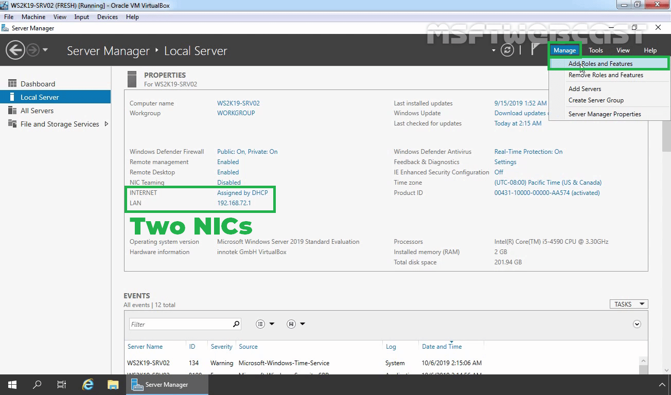Show hidden system tray icons chevron
This screenshot has width=671, height=395.
pyautogui.click(x=662, y=385)
